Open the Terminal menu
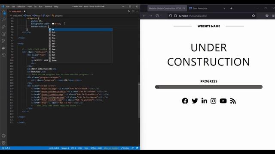 tap(48, 6)
